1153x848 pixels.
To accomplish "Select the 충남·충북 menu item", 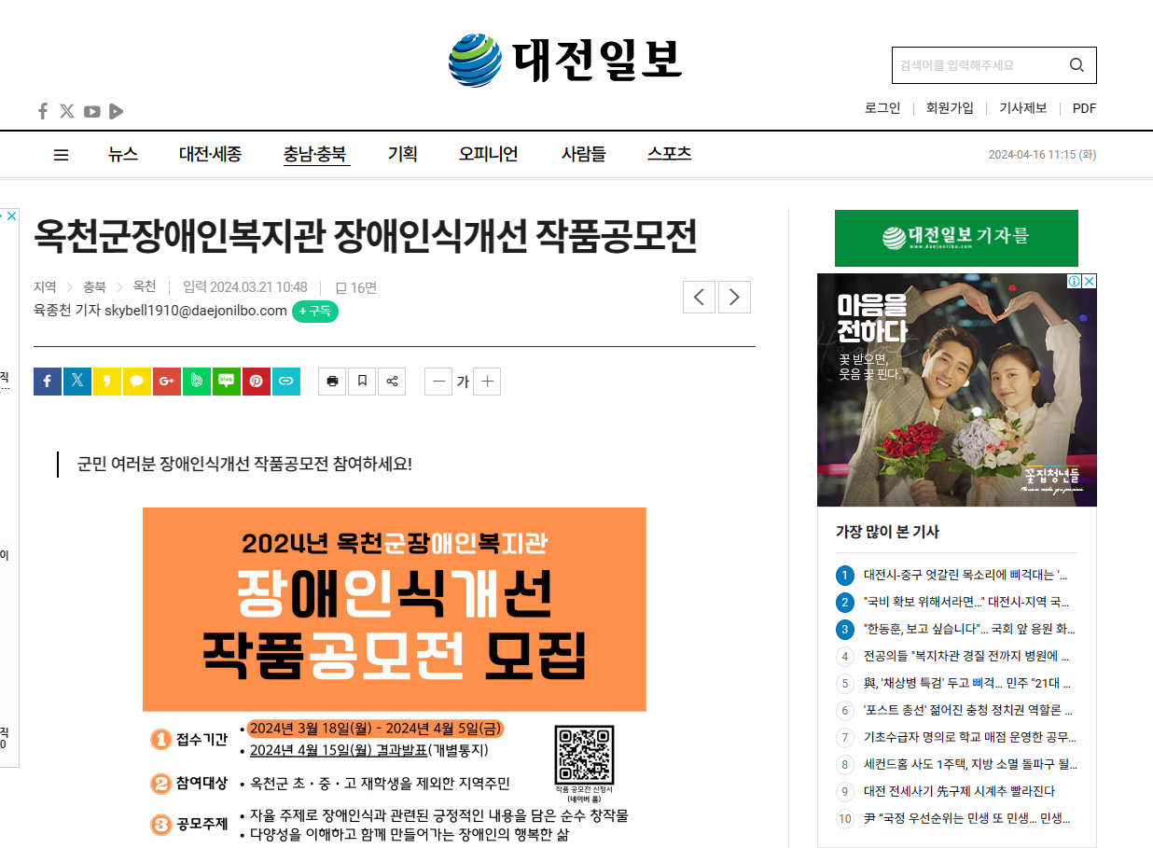I will pyautogui.click(x=315, y=154).
